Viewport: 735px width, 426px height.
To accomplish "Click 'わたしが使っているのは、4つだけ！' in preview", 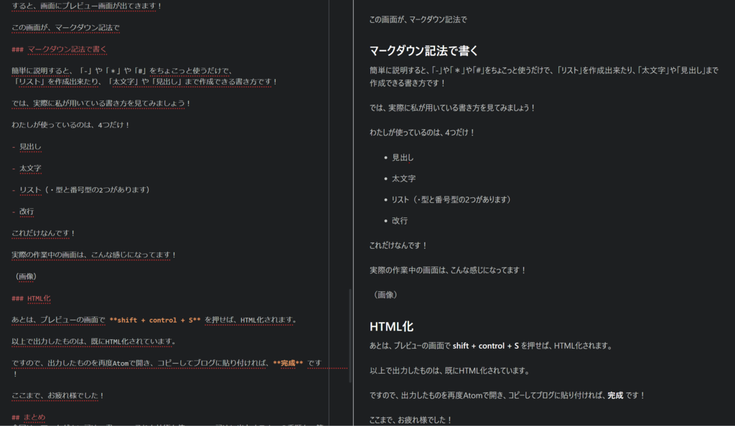I will coord(422,133).
